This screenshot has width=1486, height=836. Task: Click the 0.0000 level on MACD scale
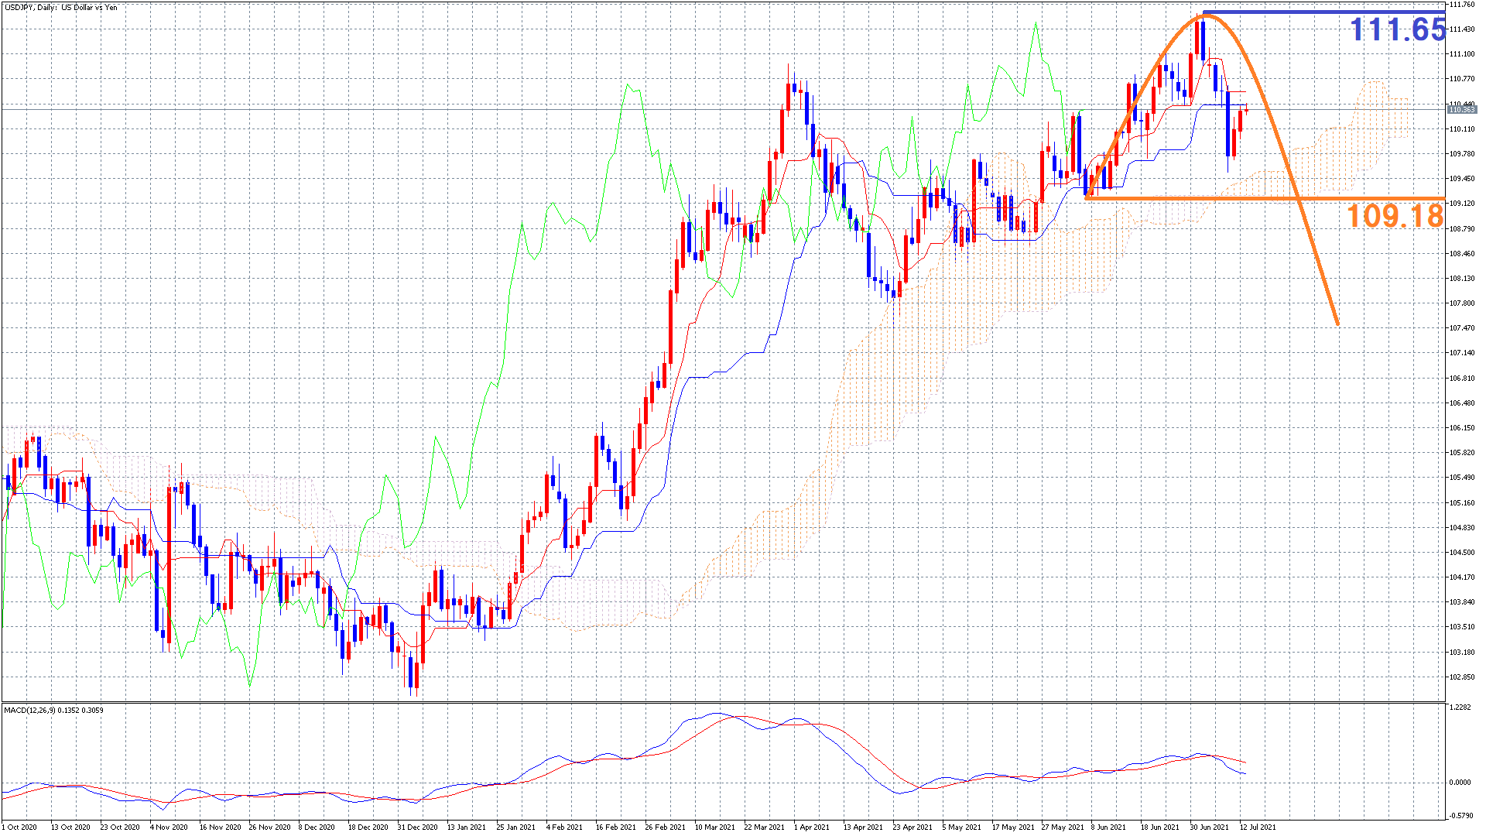pyautogui.click(x=1460, y=783)
